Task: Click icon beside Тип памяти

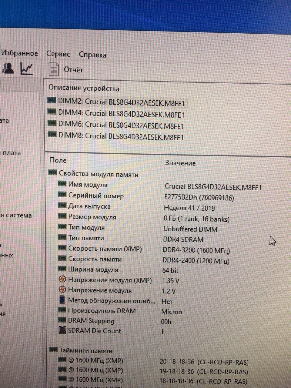Action: (x=62, y=237)
